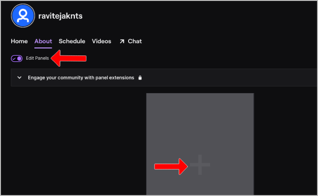Click the red arrow pointing at the plus sign
The image size is (318, 196).
(171, 166)
